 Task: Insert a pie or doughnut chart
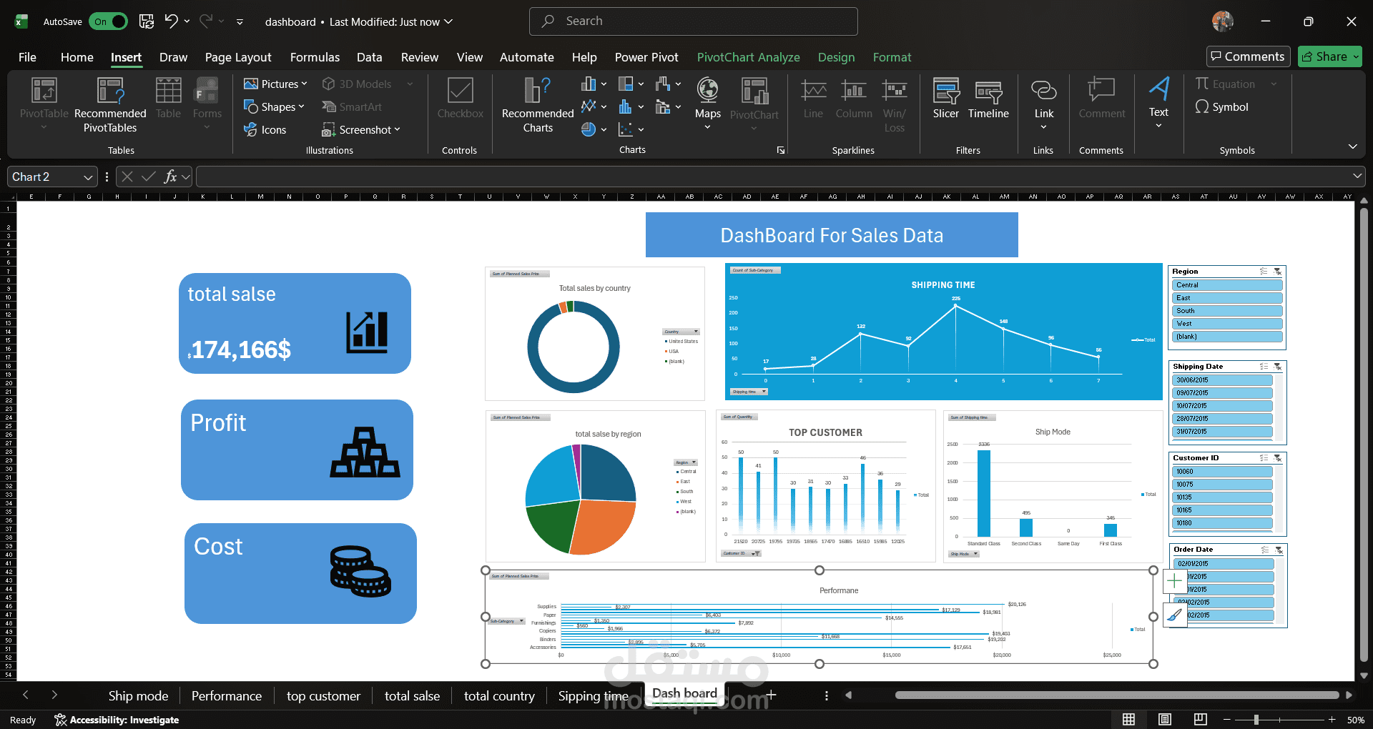tap(594, 129)
